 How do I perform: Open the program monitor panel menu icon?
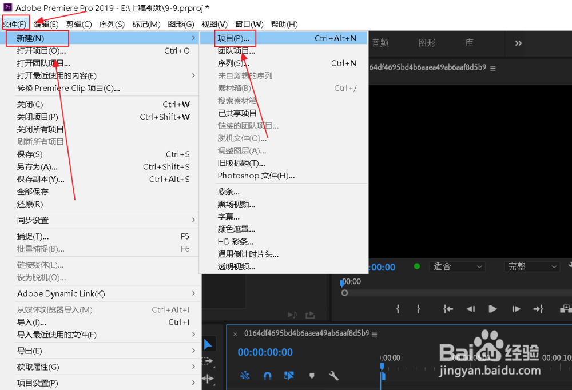493,68
